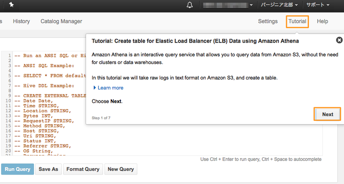Click the 'RequestIP STRING,' line in editor
The height and width of the screenshot is (184, 344).
44,121
